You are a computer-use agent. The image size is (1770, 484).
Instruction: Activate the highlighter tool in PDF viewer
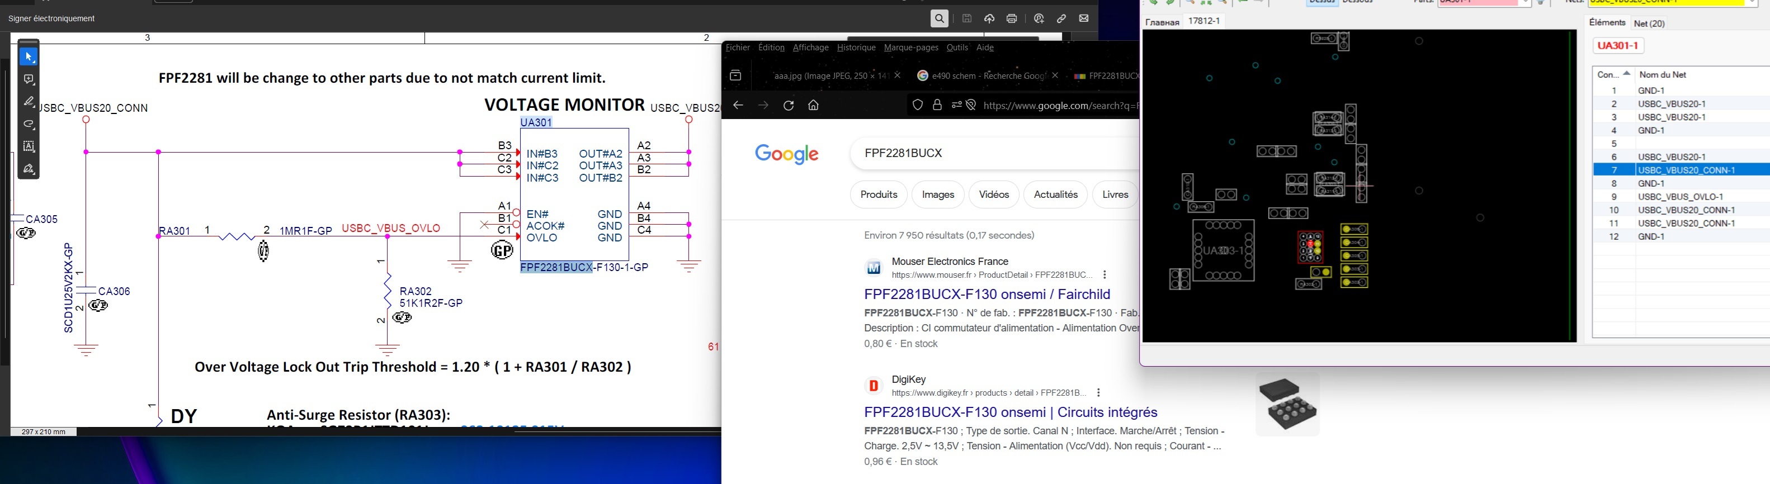[29, 102]
